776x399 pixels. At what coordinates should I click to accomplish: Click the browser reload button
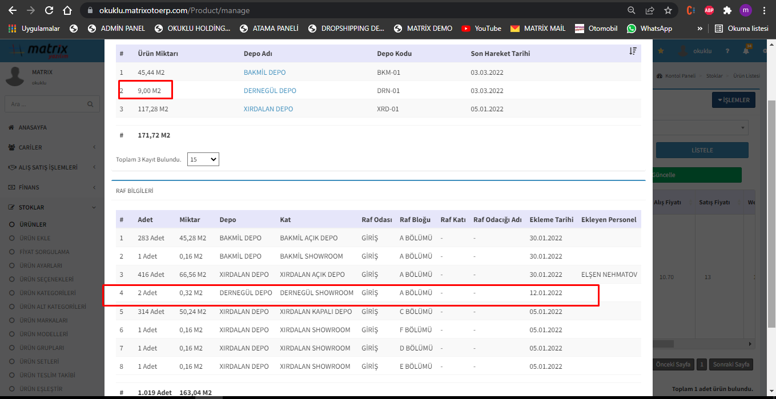tap(49, 10)
